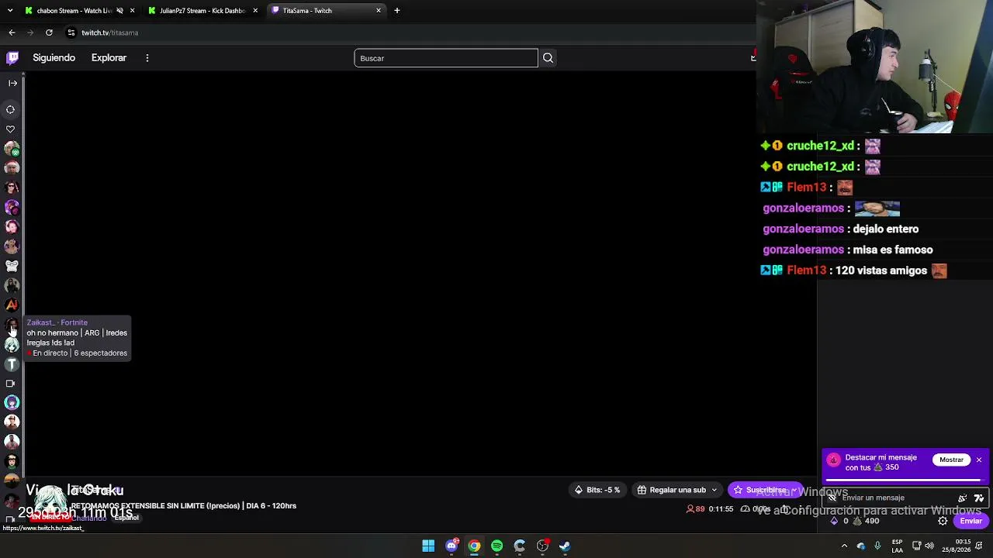
Task: Unmute the chabon Stream tab audio icon
Action: click(x=119, y=11)
